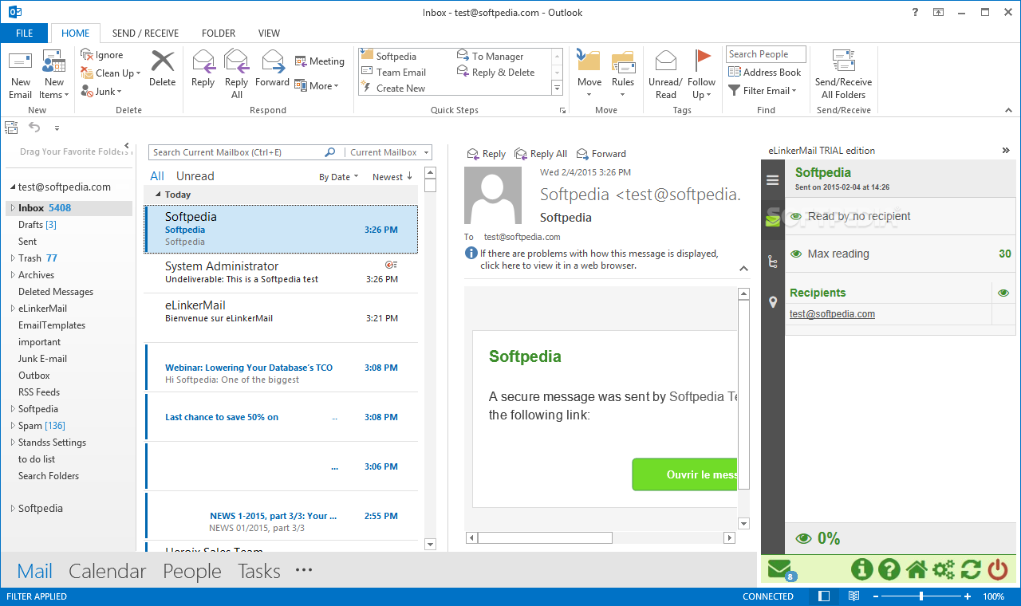Image resolution: width=1021 pixels, height=606 pixels.
Task: Navigate to People
Action: click(192, 571)
